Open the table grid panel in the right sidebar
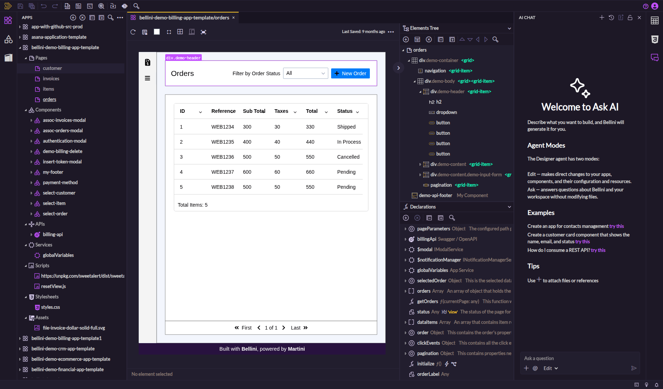 (x=655, y=21)
